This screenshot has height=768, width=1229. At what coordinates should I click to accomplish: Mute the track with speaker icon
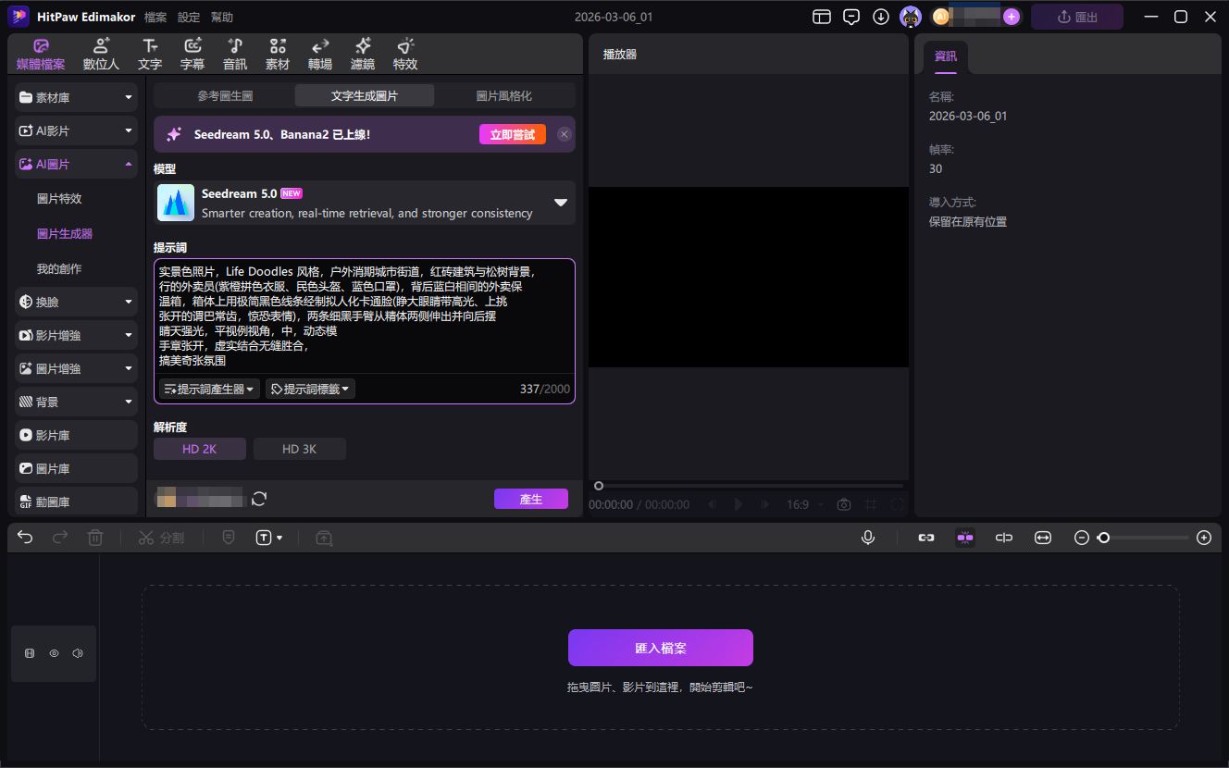(x=78, y=653)
